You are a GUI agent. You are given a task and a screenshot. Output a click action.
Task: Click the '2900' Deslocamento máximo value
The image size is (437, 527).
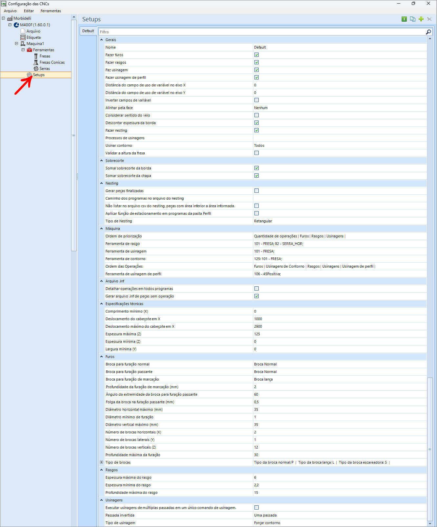tap(258, 326)
